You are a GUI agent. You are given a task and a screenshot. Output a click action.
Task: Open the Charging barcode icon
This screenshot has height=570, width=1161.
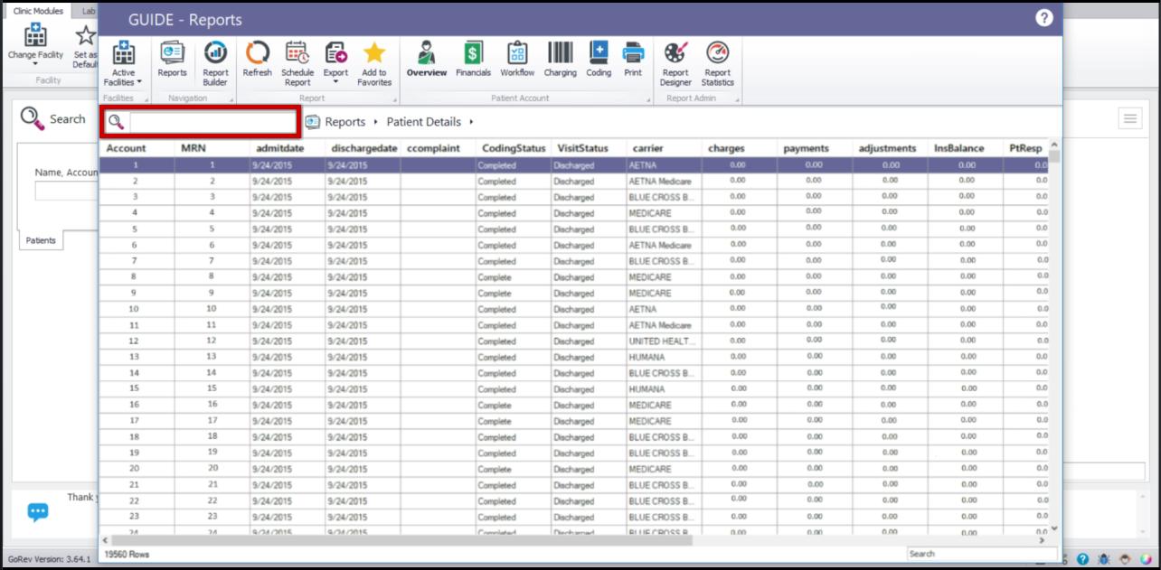[560, 60]
